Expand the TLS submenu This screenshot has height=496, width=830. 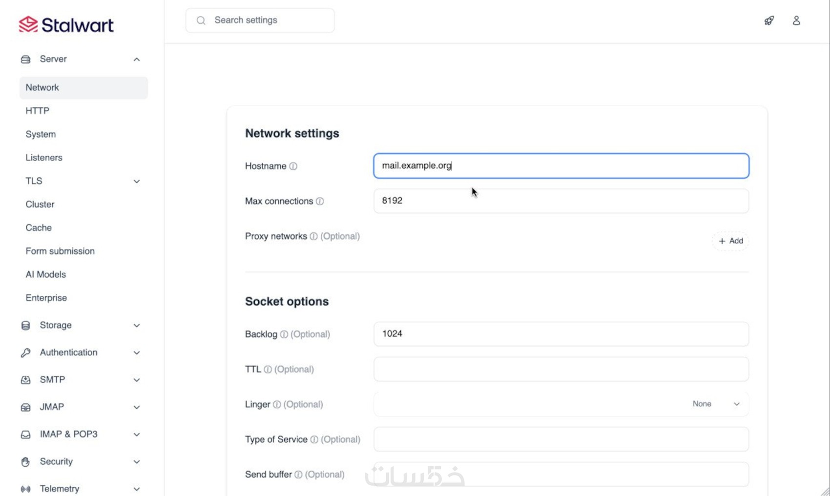click(137, 182)
